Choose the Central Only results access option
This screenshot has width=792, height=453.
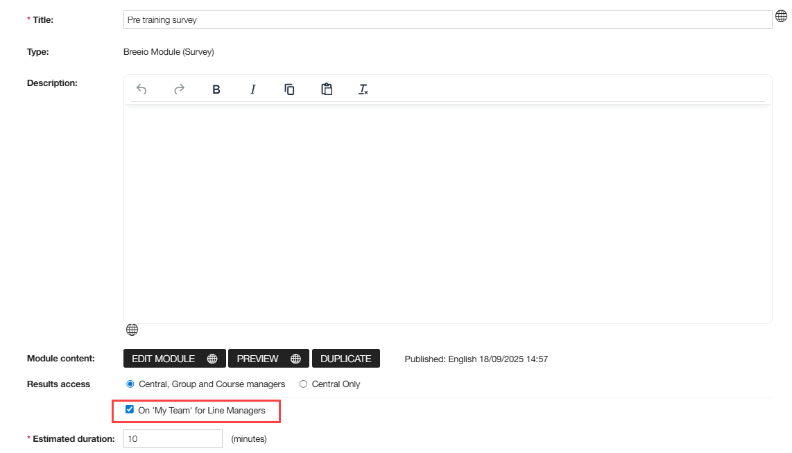(303, 384)
